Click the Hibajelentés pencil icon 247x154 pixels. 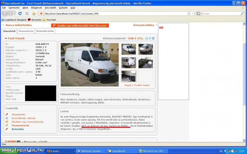click(x=7, y=115)
